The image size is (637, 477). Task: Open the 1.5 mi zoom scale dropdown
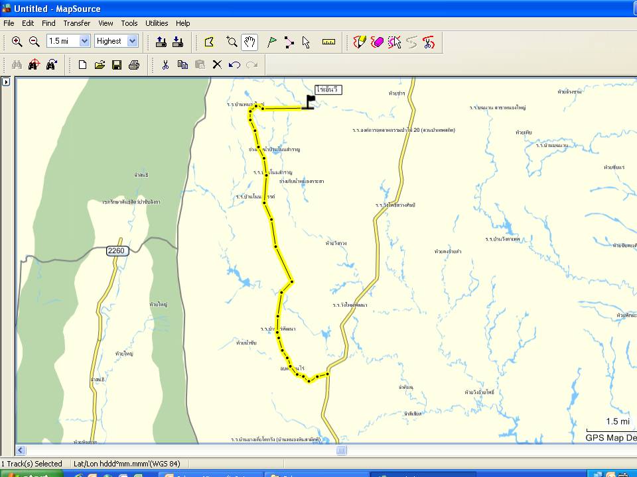click(x=84, y=41)
